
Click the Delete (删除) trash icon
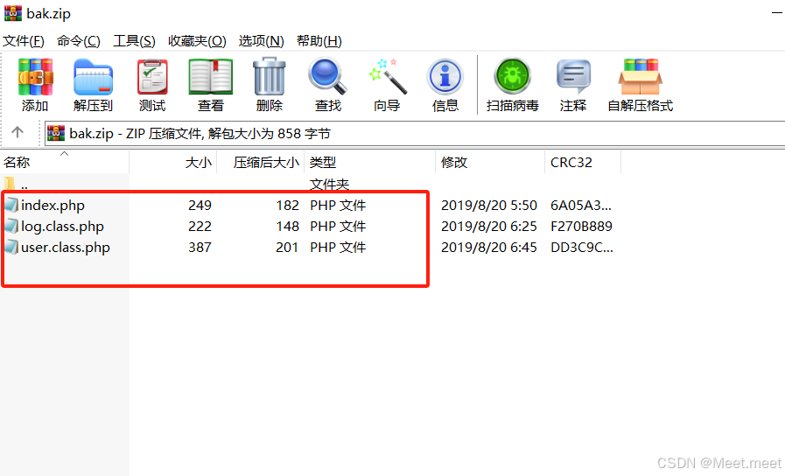point(270,76)
